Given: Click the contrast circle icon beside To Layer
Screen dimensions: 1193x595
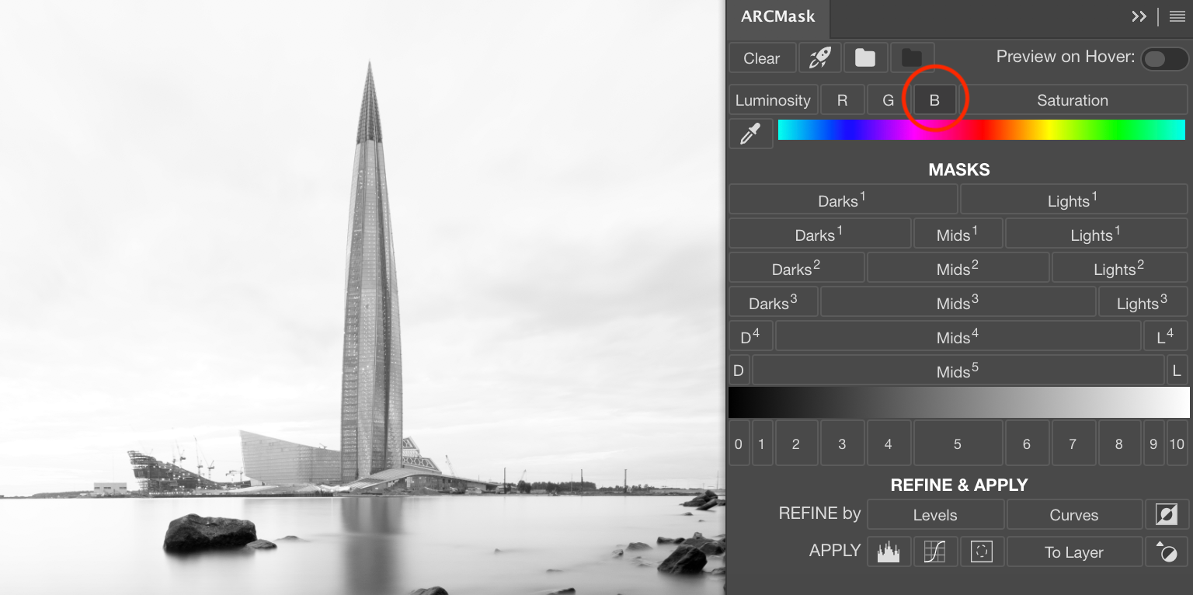Looking at the screenshot, I should (x=1166, y=552).
